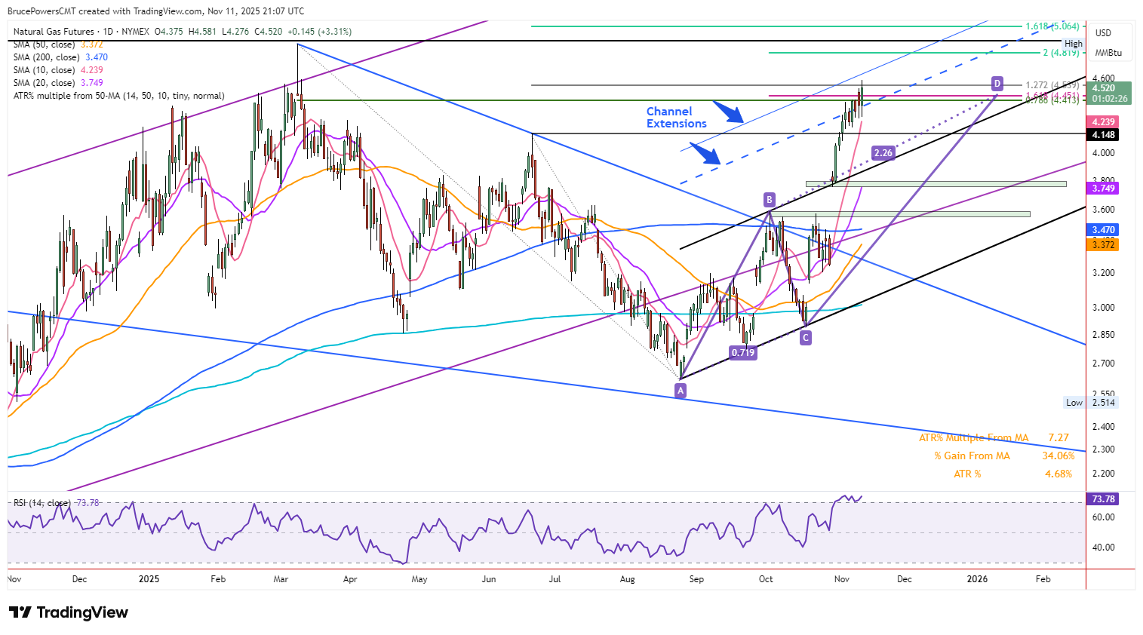Select the BrucePowersCMT attribution header text

coord(156,11)
